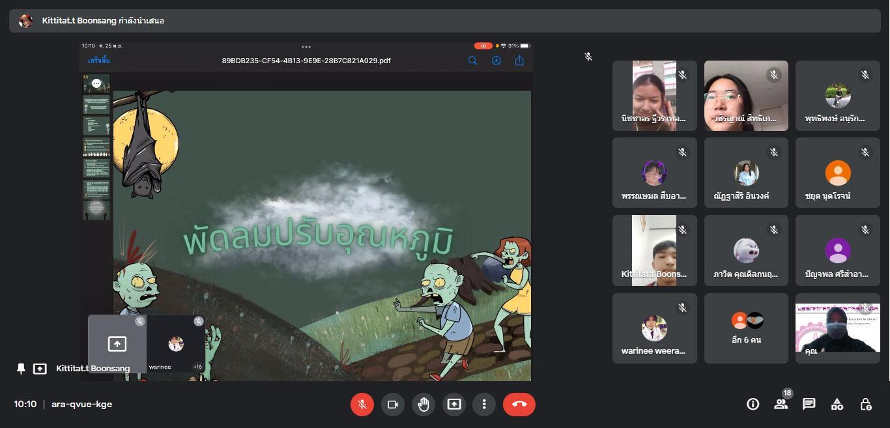Click the PDF file name 89BDB235-CF54-4B13-9E9E-28B7C821A029.pdf
This screenshot has height=428, width=890.
tap(306, 61)
